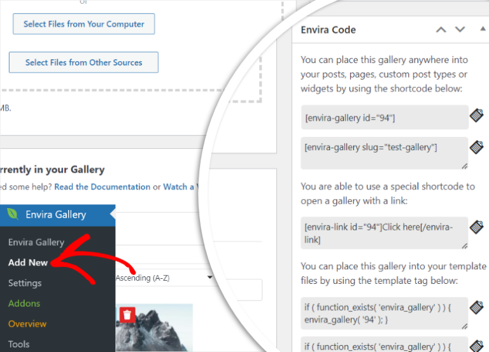Move Envira Code panel up

441,30
